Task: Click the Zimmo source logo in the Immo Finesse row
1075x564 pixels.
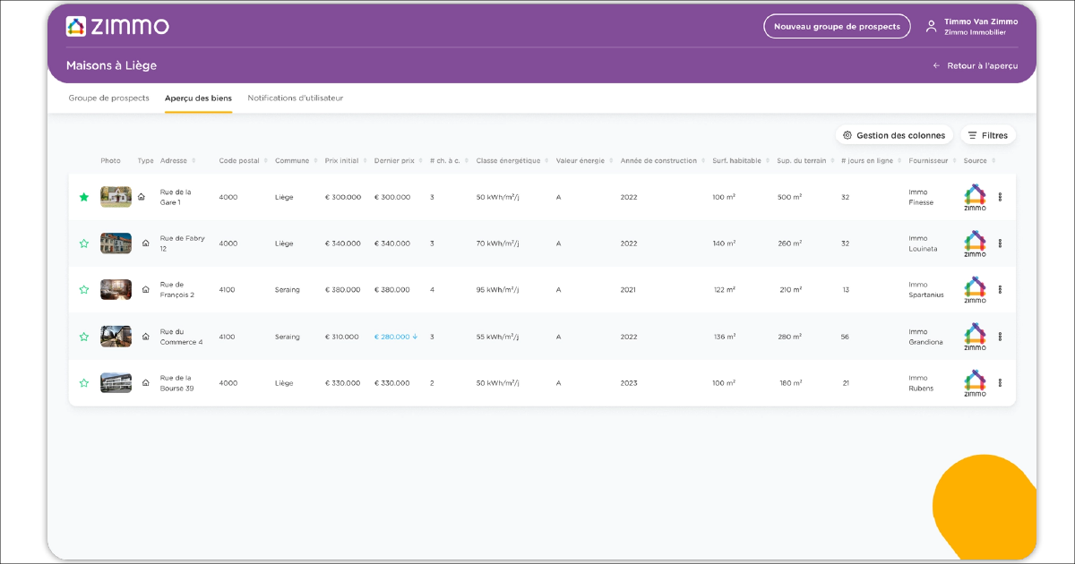Action: [x=975, y=197]
